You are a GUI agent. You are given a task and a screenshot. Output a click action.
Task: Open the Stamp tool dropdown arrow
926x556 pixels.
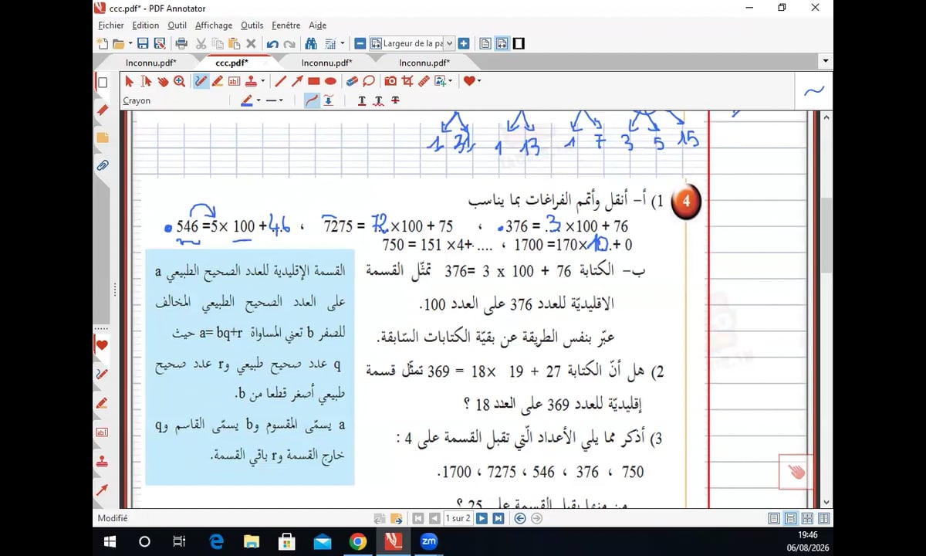tap(262, 81)
